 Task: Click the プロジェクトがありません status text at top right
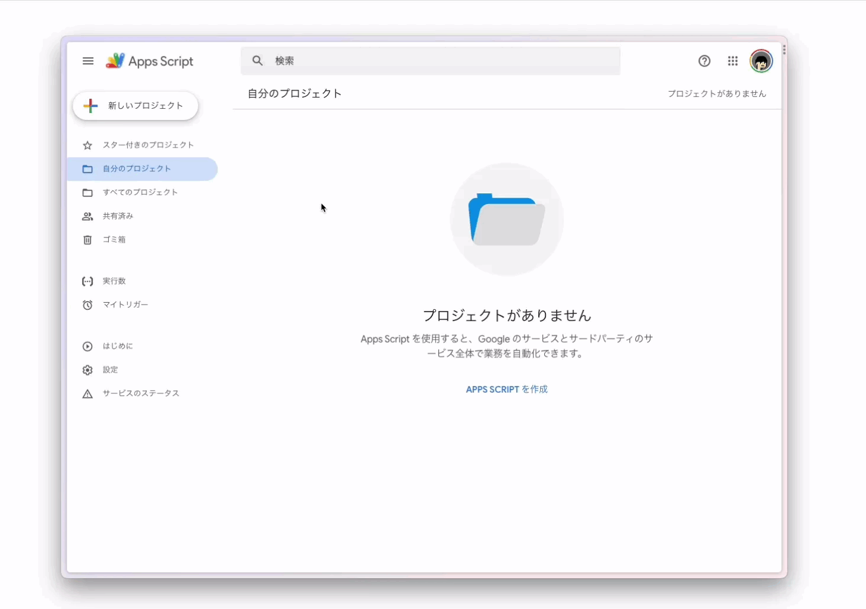717,93
